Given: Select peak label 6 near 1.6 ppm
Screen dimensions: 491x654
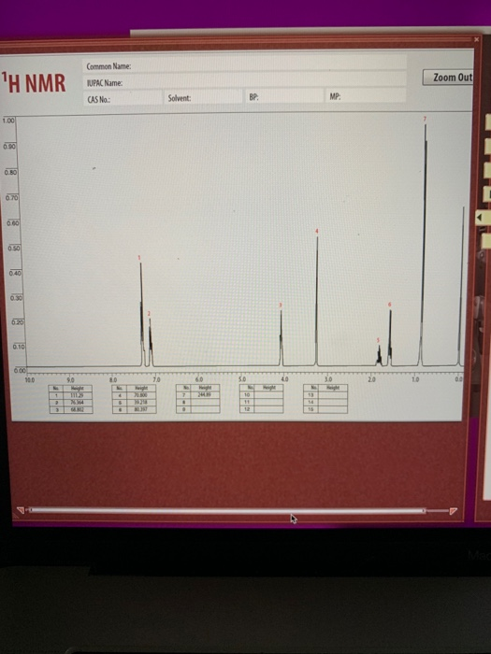Looking at the screenshot, I should 390,305.
